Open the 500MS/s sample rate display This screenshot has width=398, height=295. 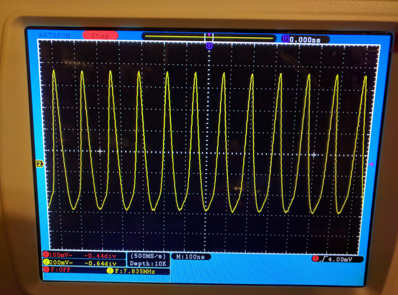[x=147, y=254]
